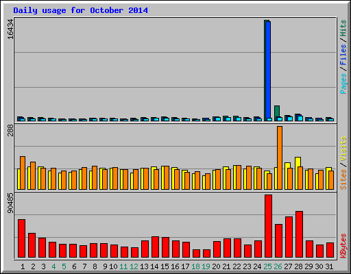
Task: Click the red KBytes bar for day 14
Action: tap(155, 247)
